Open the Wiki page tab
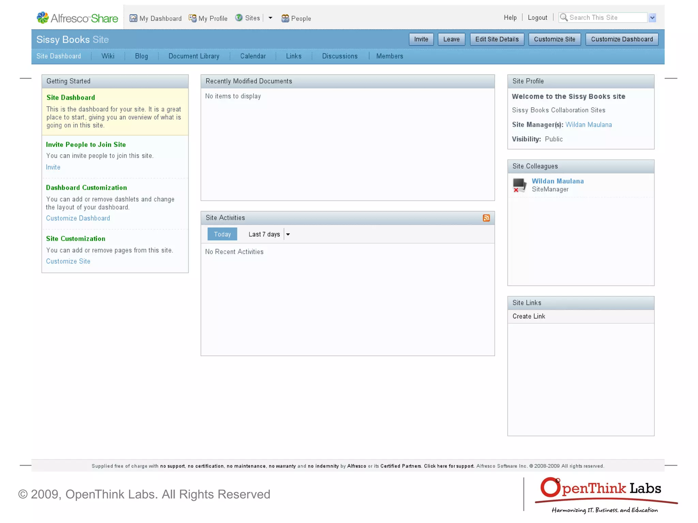 pyautogui.click(x=108, y=56)
